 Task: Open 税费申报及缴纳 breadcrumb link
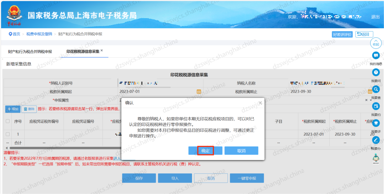click(x=39, y=34)
